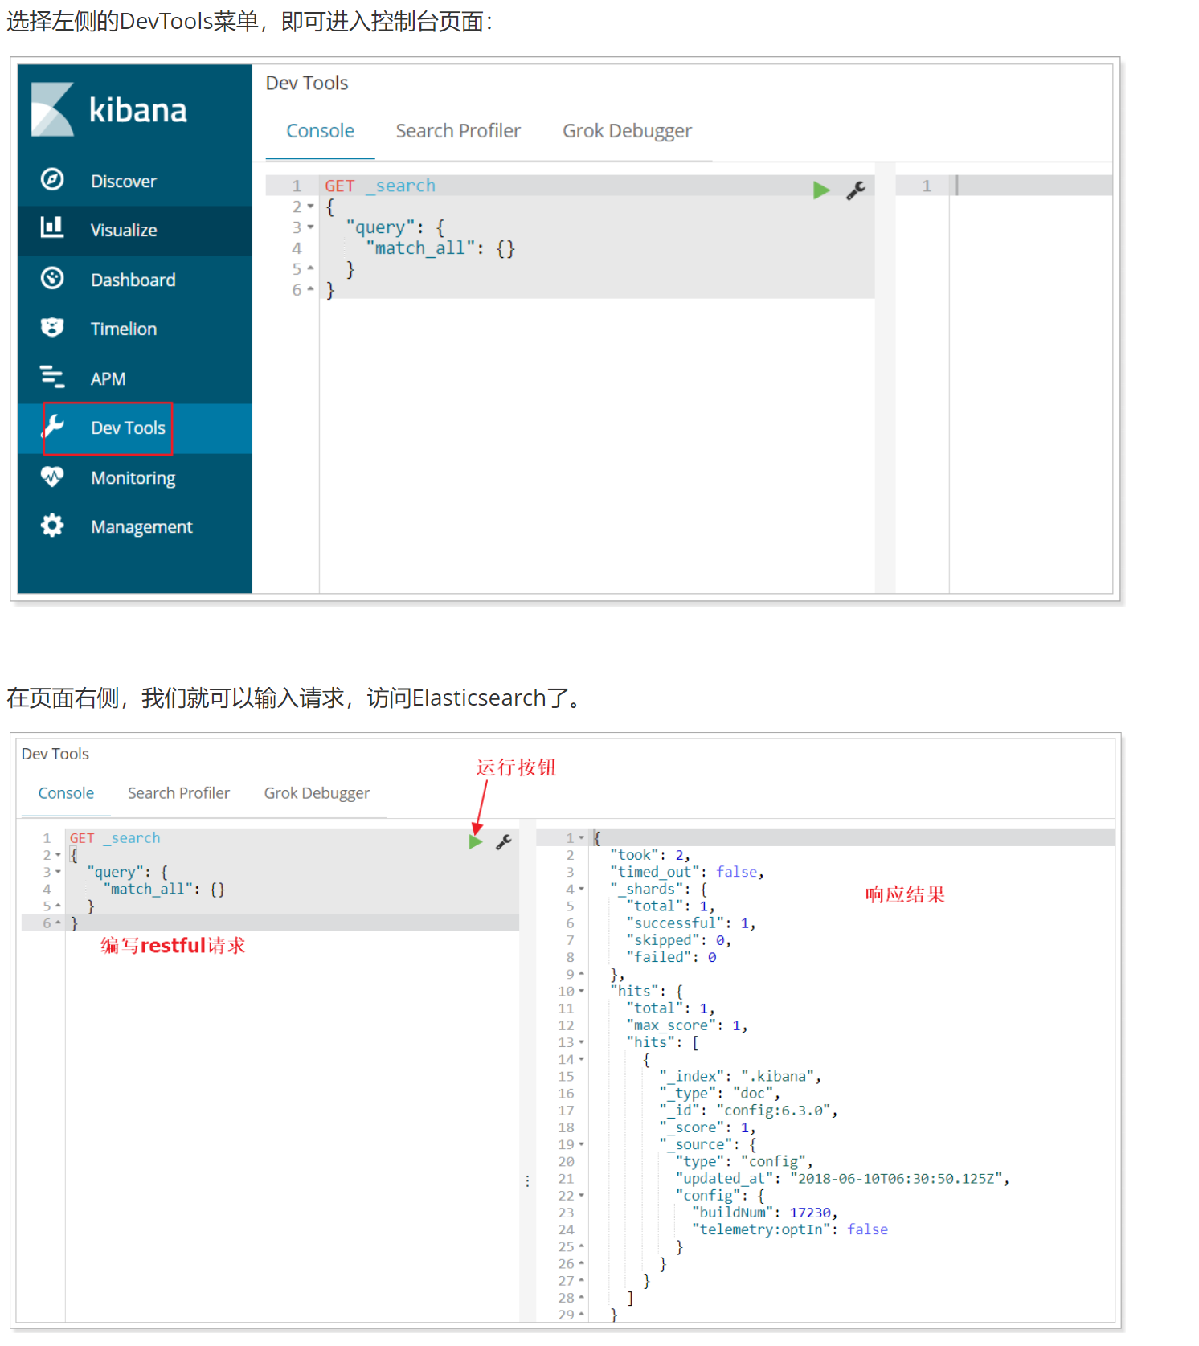Open Grok Debugger tab in the upper Dev Tools
Screen dimensions: 1199x1346
(627, 131)
